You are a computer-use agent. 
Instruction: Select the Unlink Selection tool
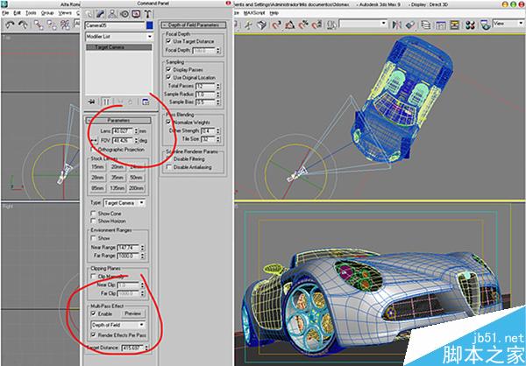pos(52,25)
